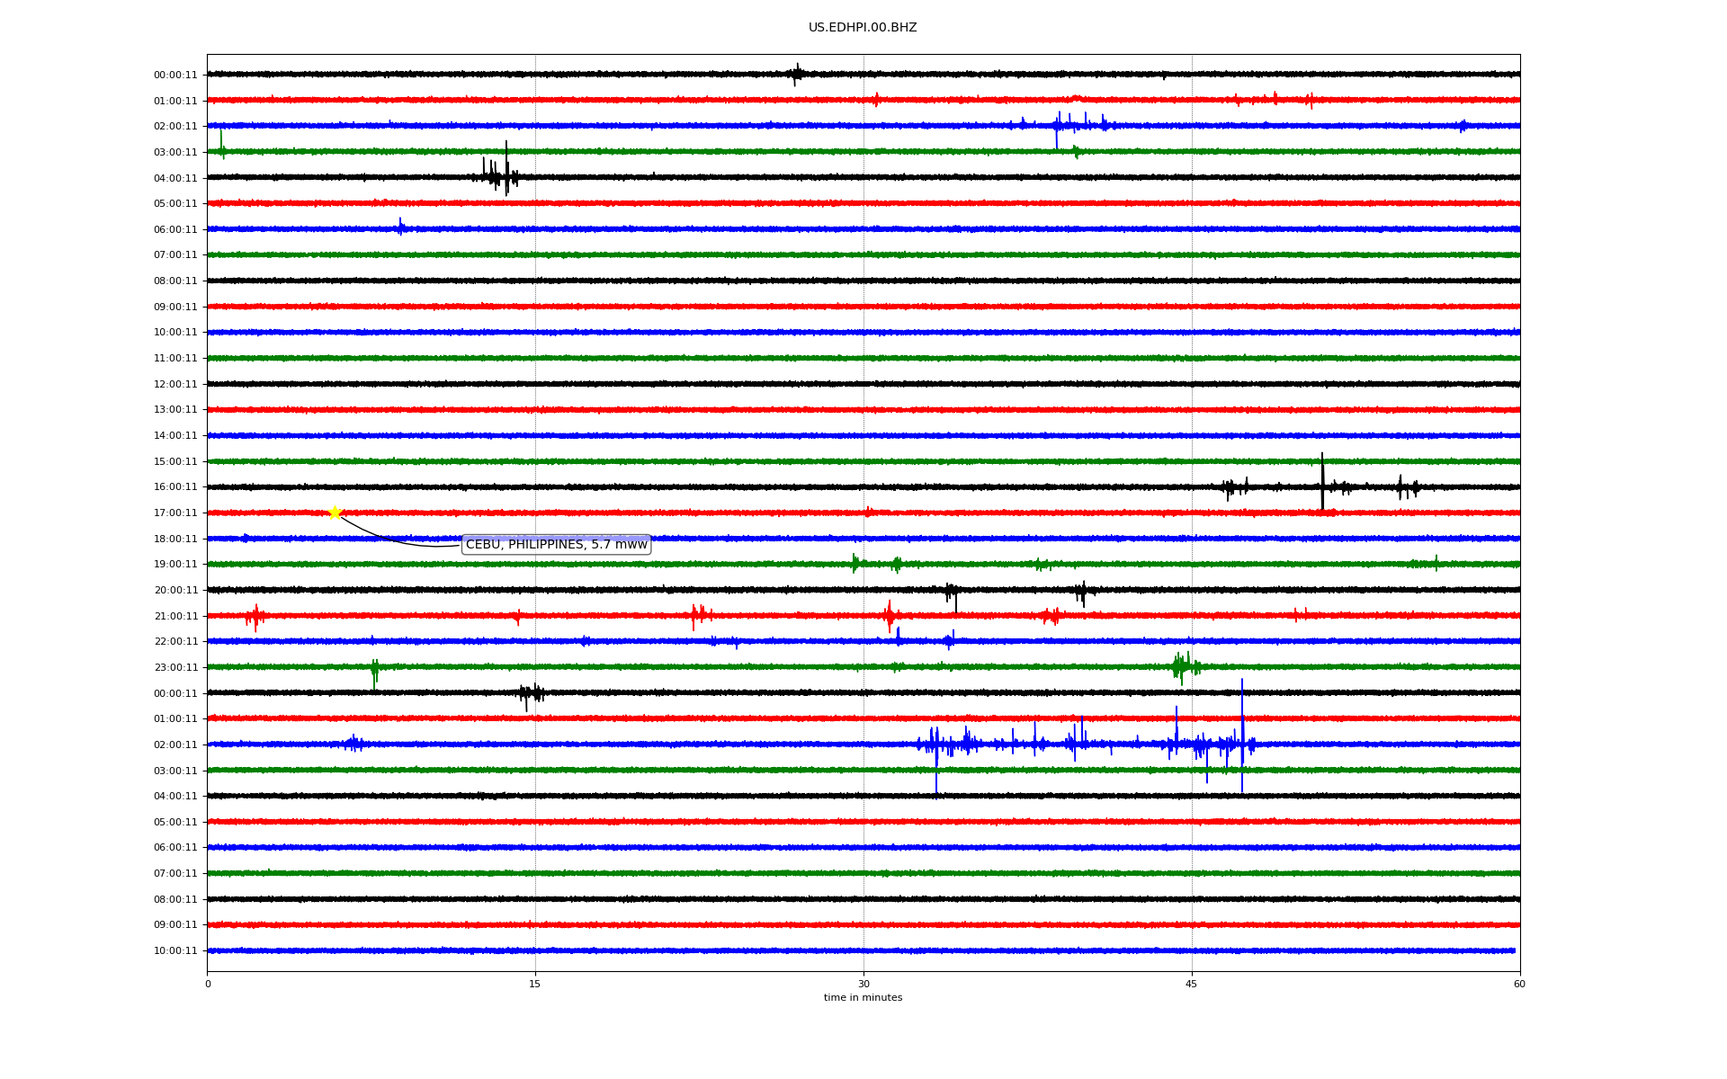This screenshot has height=1079, width=1727.
Task: Click the 17:00:11 trace time label
Action: click(175, 513)
